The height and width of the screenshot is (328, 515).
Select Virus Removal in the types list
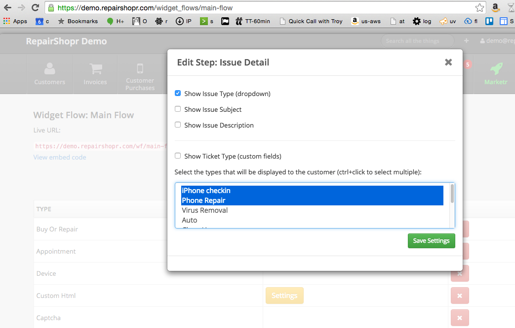click(204, 210)
